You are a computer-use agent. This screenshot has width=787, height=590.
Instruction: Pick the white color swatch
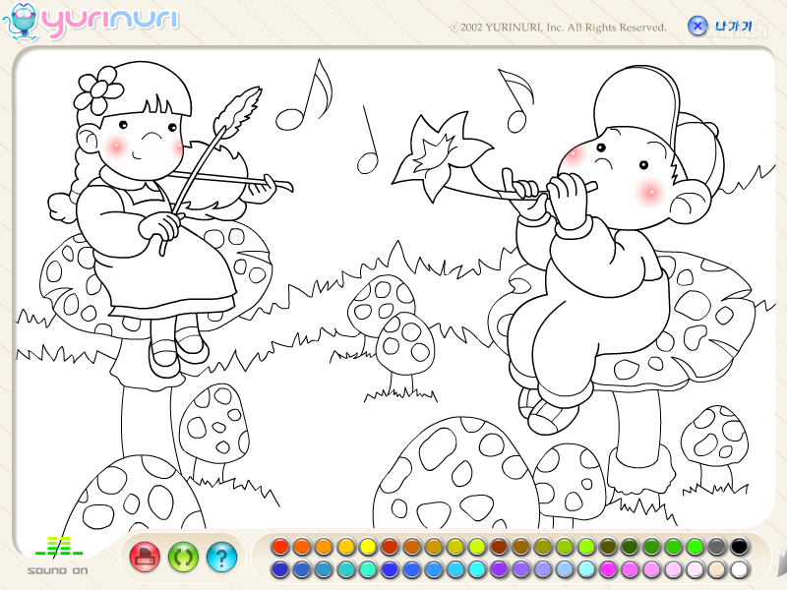coord(739,569)
